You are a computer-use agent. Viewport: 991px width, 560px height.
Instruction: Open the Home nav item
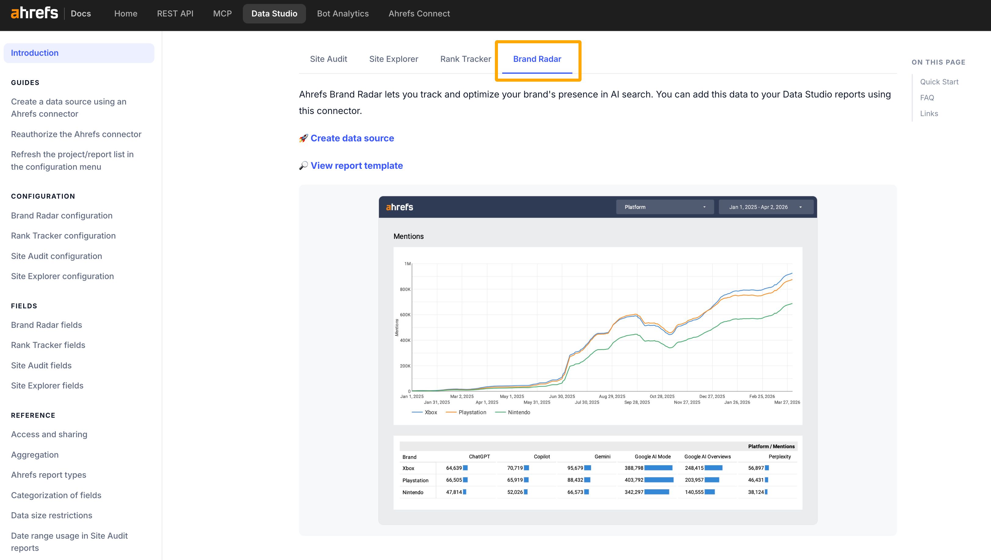[x=126, y=13]
